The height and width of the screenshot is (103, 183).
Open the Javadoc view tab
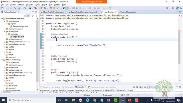56,87
